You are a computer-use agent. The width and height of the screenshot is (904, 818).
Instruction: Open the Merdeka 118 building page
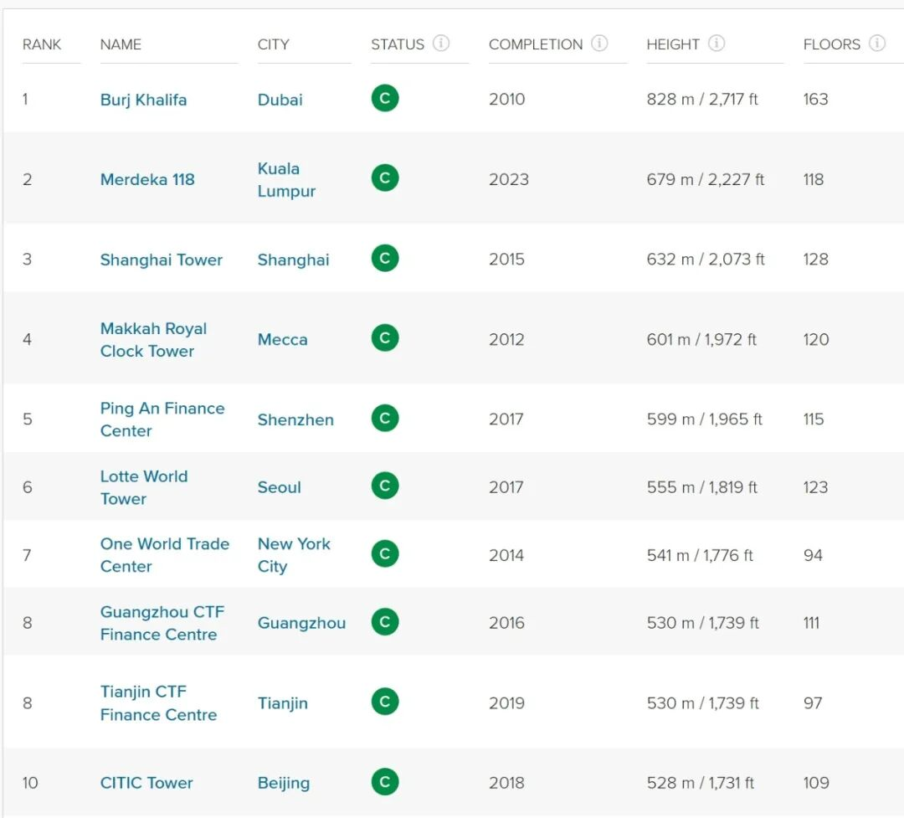[x=147, y=179]
